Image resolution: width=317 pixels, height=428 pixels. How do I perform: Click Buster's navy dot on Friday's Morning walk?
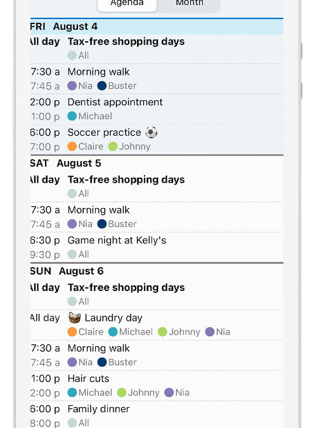(102, 86)
